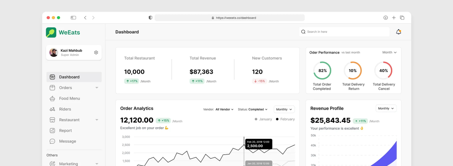
Task: Open the Report icon in sidebar
Action: click(x=52, y=131)
